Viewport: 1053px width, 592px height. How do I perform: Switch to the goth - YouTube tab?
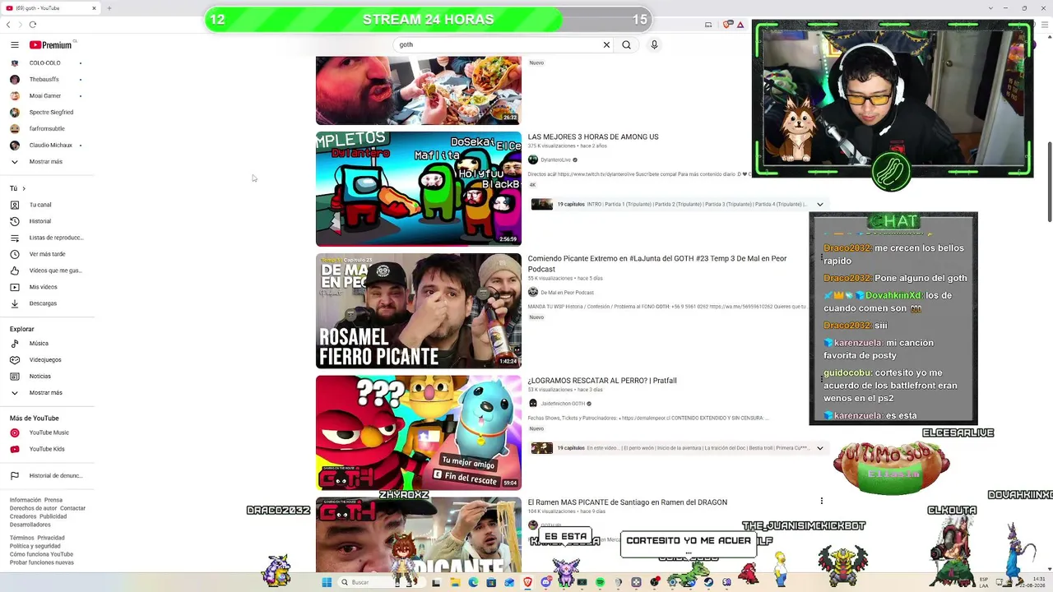point(51,8)
